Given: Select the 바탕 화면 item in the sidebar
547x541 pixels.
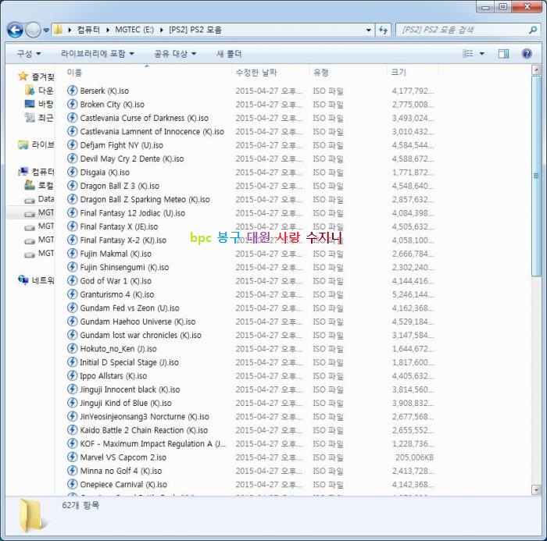Looking at the screenshot, I should [x=39, y=104].
